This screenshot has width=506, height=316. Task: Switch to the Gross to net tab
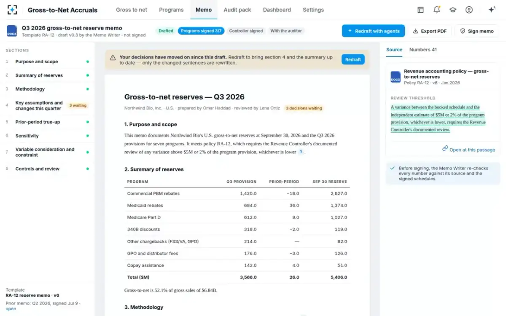coord(132,10)
